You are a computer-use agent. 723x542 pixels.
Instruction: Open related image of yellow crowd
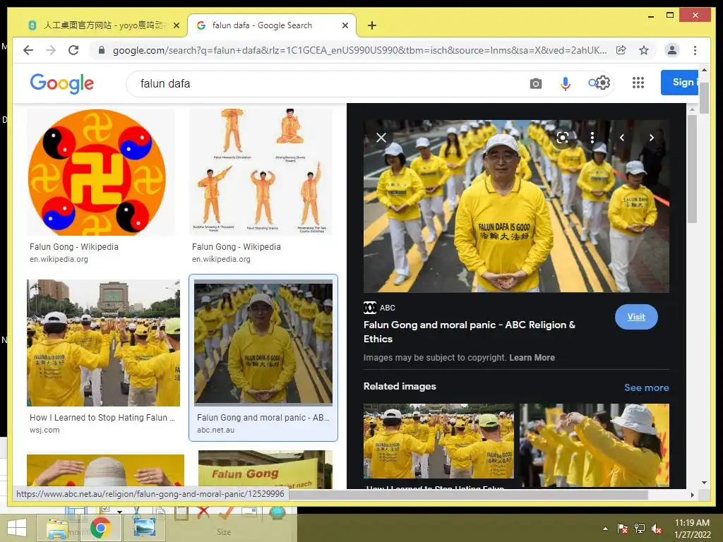438,441
